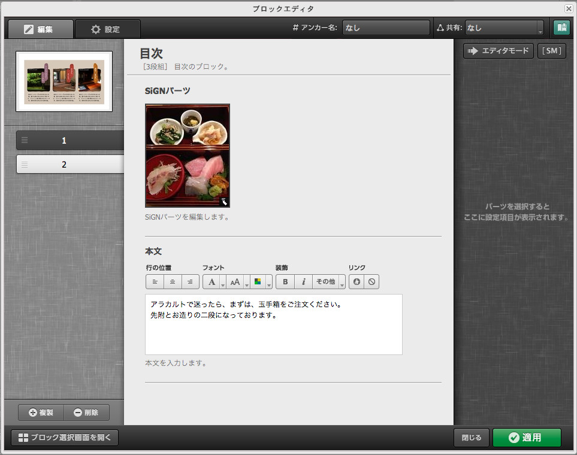Viewport: 577px width, 455px height.
Task: Switch to the 設定 tab
Action: 107,29
